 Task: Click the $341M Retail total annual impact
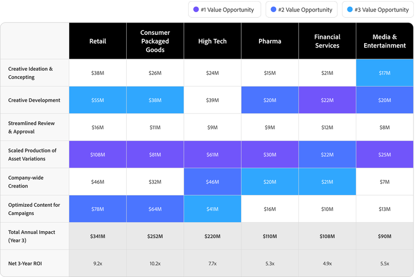tap(98, 236)
